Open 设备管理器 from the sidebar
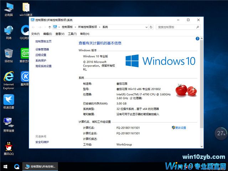Screen dimensions: 228x171 point(42,50)
